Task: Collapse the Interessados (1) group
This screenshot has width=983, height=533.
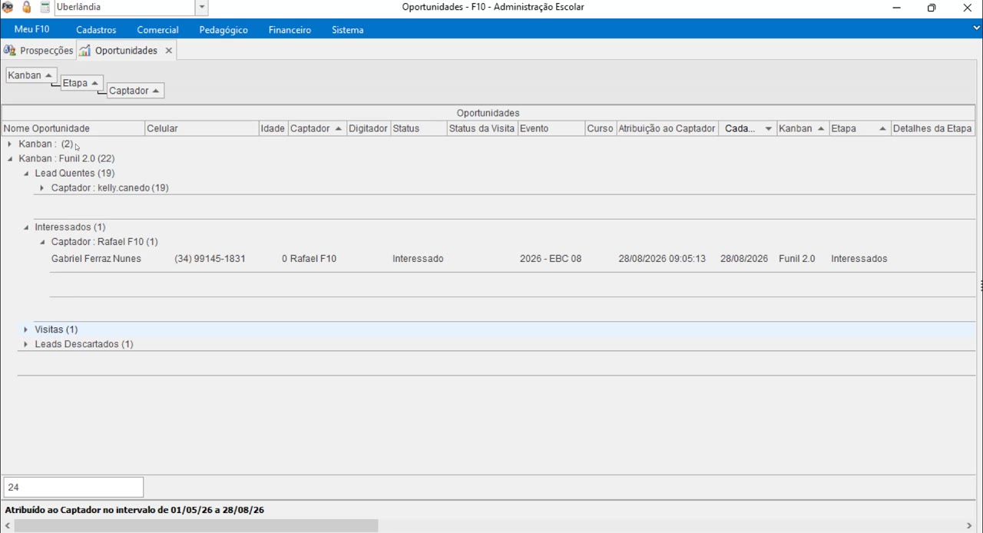Action: click(25, 227)
